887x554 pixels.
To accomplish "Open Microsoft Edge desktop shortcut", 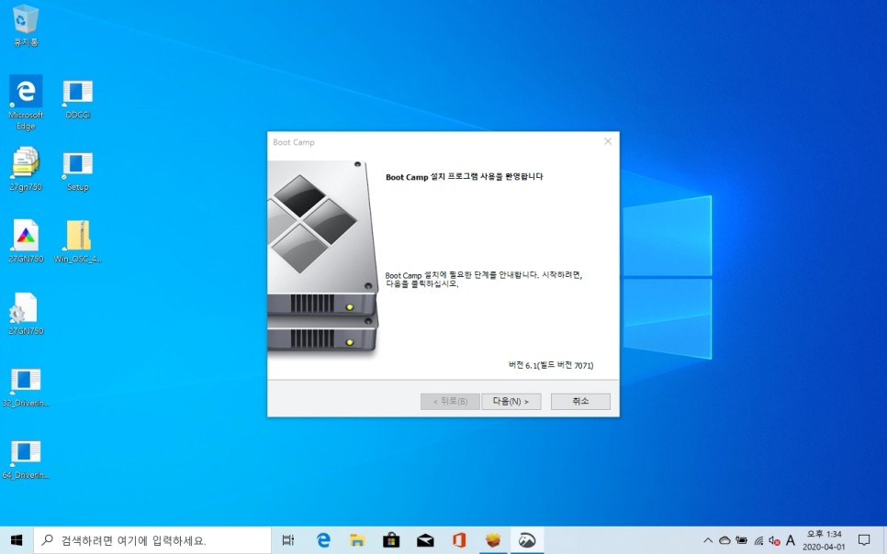I will pos(26,103).
